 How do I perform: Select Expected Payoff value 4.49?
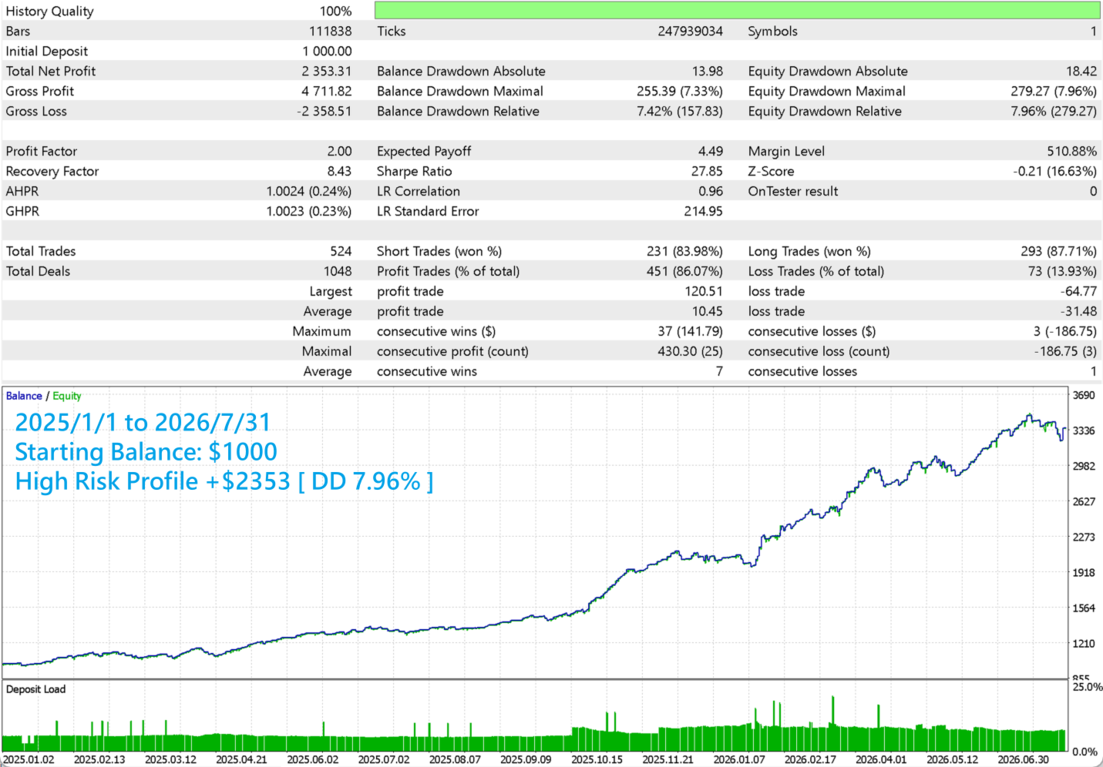(x=711, y=152)
